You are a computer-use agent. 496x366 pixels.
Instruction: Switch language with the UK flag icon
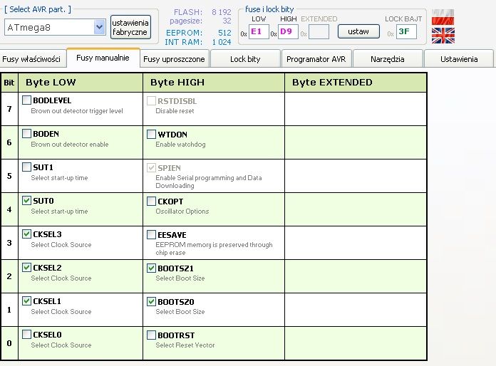[443, 36]
